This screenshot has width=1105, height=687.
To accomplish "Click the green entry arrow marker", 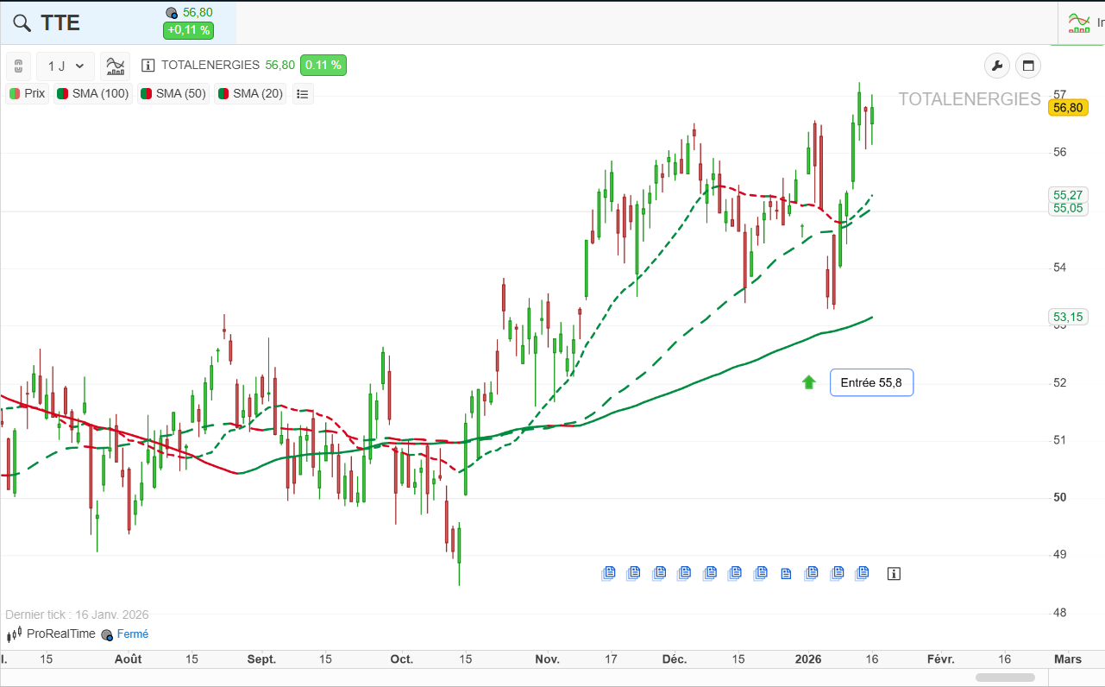I will coord(808,381).
